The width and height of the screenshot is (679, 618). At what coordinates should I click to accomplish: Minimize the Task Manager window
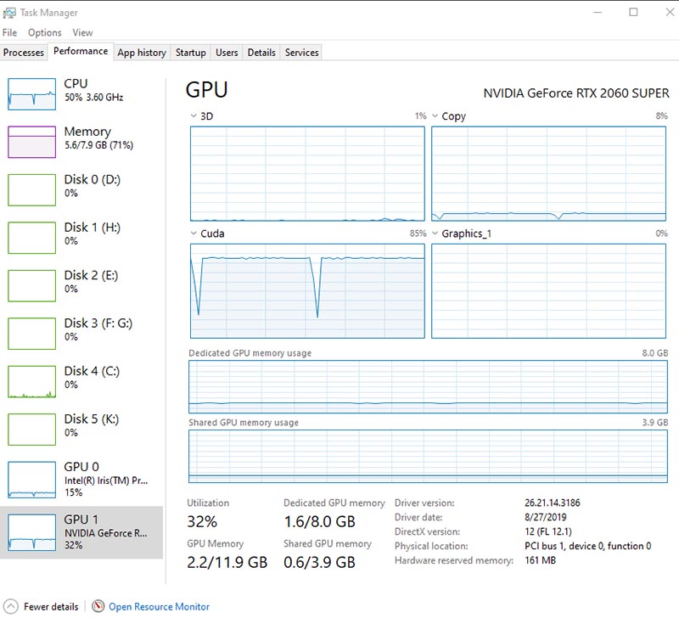[598, 12]
